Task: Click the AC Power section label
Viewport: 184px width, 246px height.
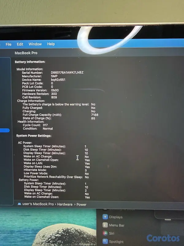Action: click(x=25, y=143)
